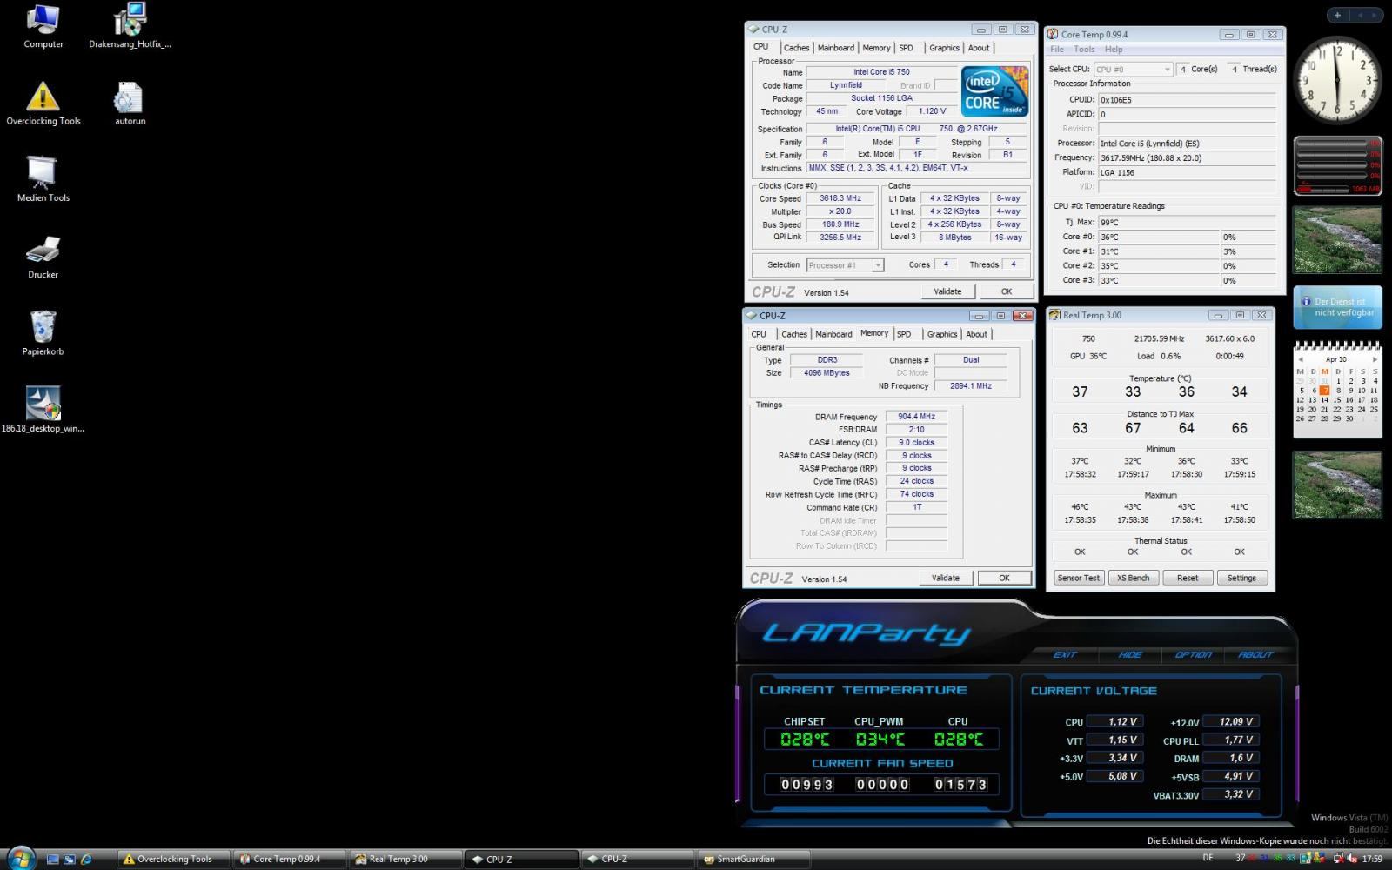Open the Help menu in Core Temp
The image size is (1392, 870).
click(1114, 50)
